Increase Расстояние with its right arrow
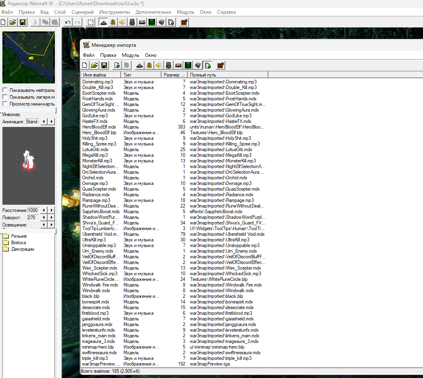 coord(52,210)
